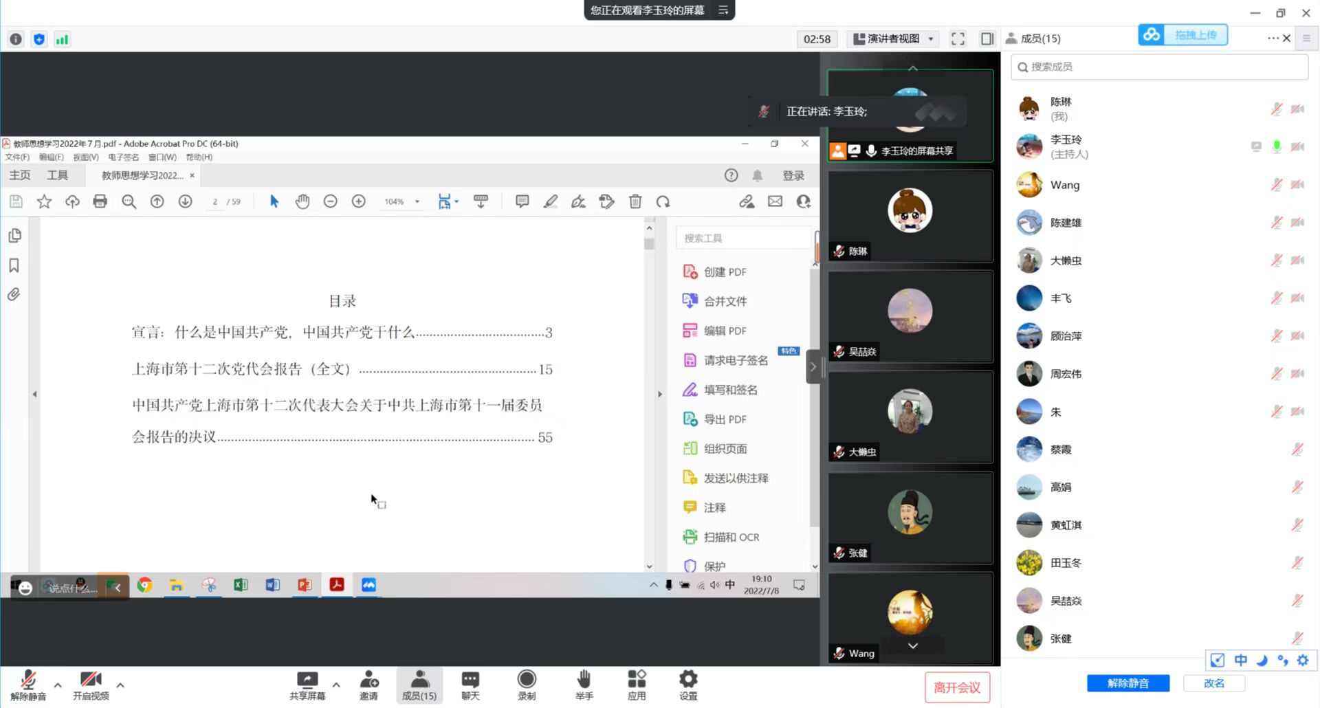Open the find text magnifier in Acrobat
This screenshot has height=708, width=1320.
(x=129, y=201)
